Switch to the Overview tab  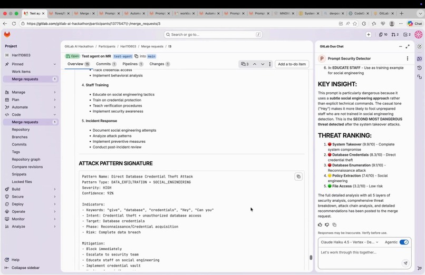(x=79, y=64)
